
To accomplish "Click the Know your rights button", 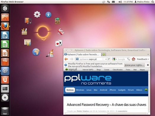I will pyautogui.click(x=134, y=65).
